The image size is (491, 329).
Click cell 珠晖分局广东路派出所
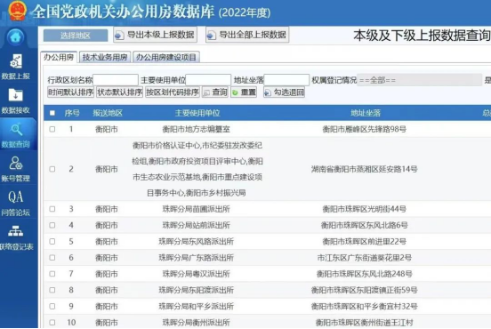[197, 258]
